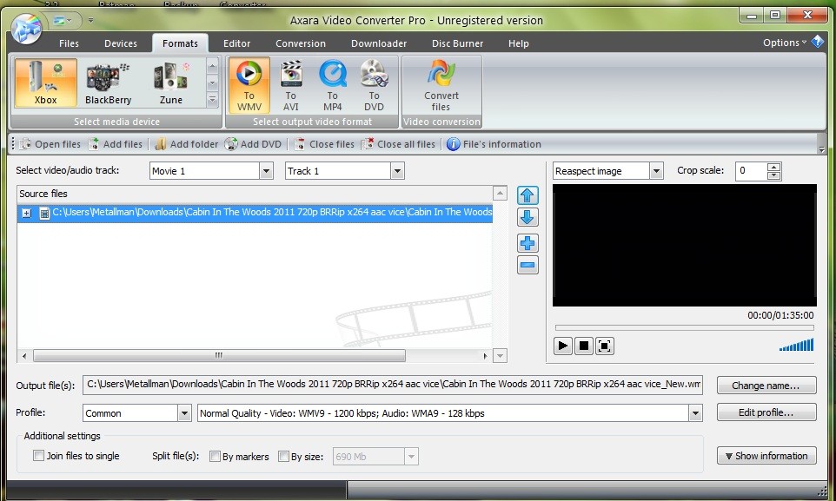
Task: Select the Xbox media device icon
Action: point(45,83)
